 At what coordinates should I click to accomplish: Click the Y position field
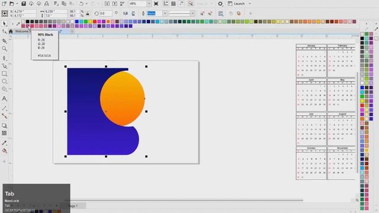24,15
